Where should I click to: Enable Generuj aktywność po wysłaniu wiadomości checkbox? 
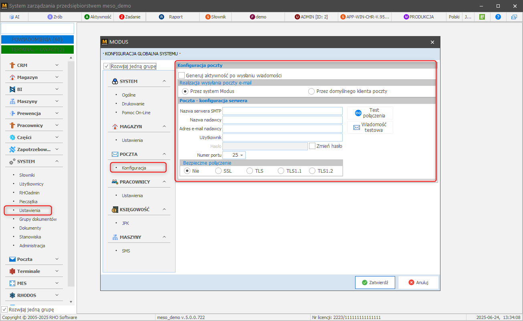tap(182, 75)
